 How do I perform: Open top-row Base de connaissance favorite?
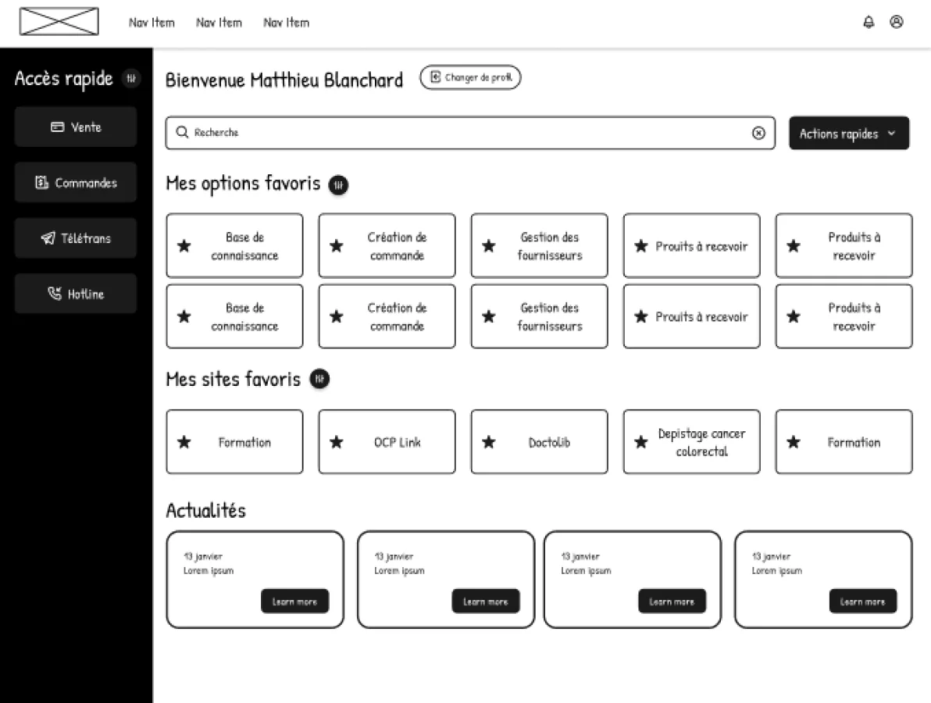(x=234, y=246)
